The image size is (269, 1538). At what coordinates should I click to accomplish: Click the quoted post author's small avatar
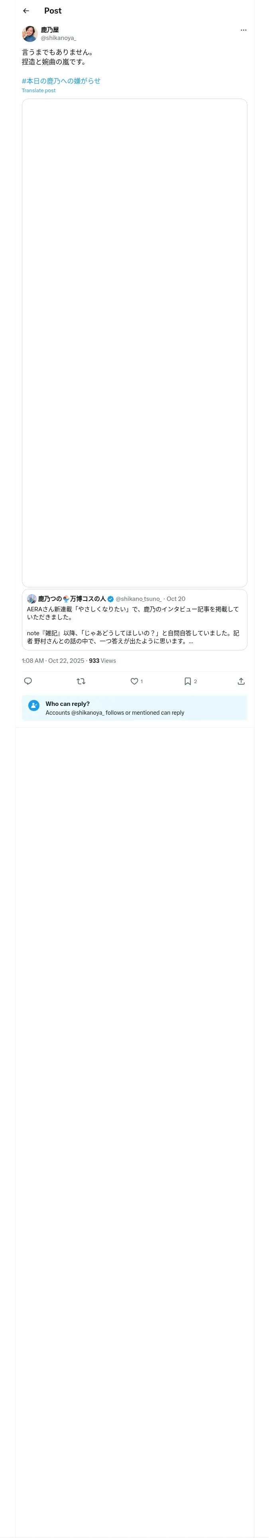(x=31, y=599)
